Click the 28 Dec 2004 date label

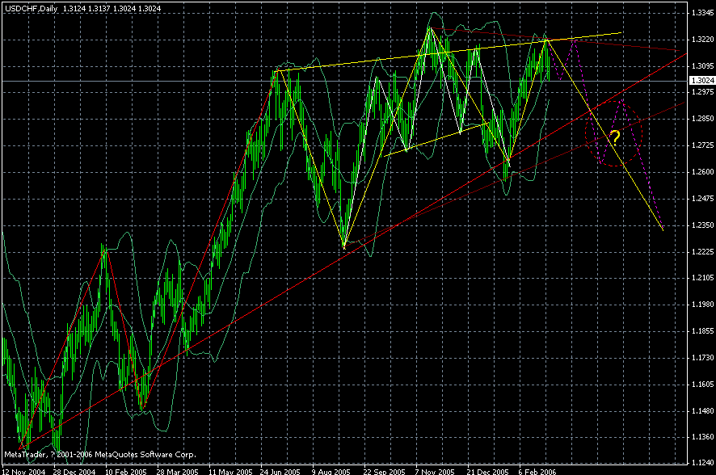click(74, 471)
